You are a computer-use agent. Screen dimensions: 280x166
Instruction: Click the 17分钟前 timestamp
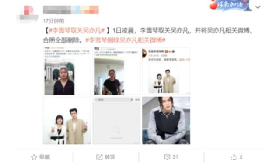(x=53, y=21)
